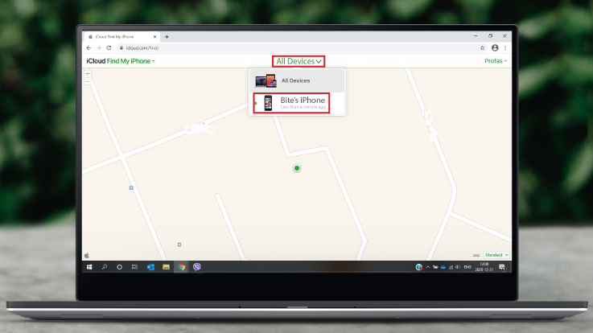Image resolution: width=593 pixels, height=333 pixels.
Task: Open the Windows notification center
Action: point(503,266)
